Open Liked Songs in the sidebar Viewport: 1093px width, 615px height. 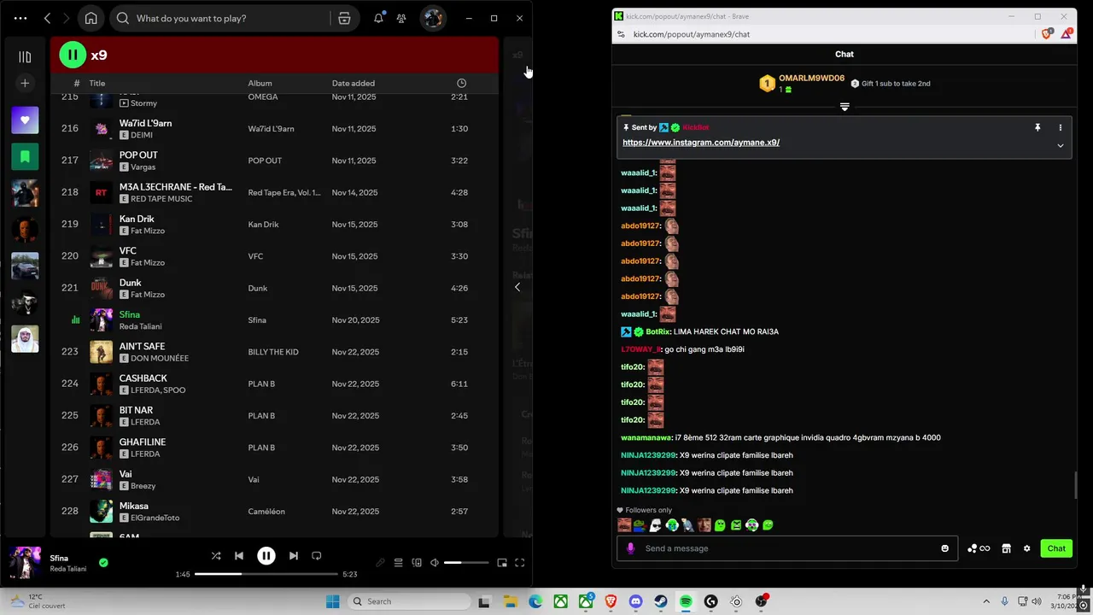[25, 120]
